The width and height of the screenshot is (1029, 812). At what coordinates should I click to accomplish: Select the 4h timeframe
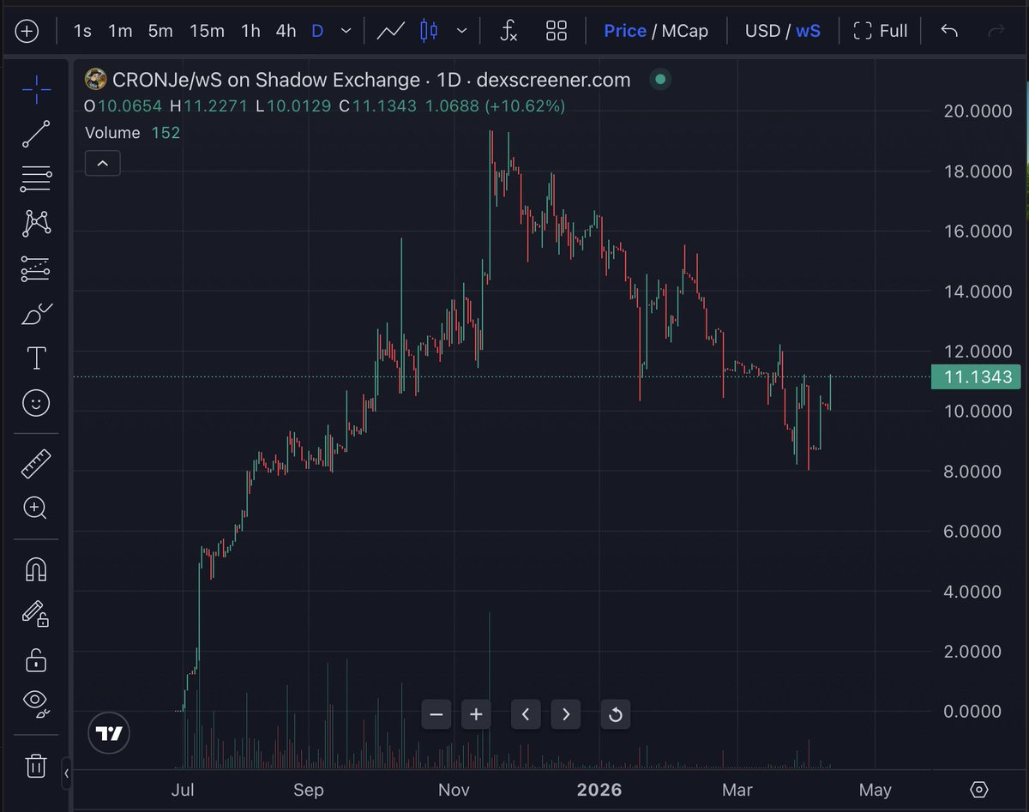tap(286, 31)
